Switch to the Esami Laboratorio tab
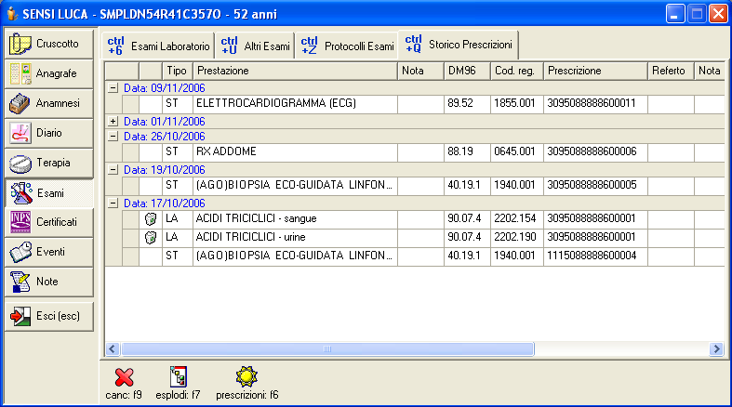 [159, 46]
